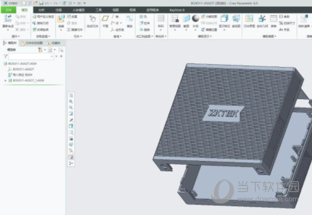This screenshot has width=312, height=215.
Task: Click the Zoom In magnifier icon
Action: click(71, 101)
